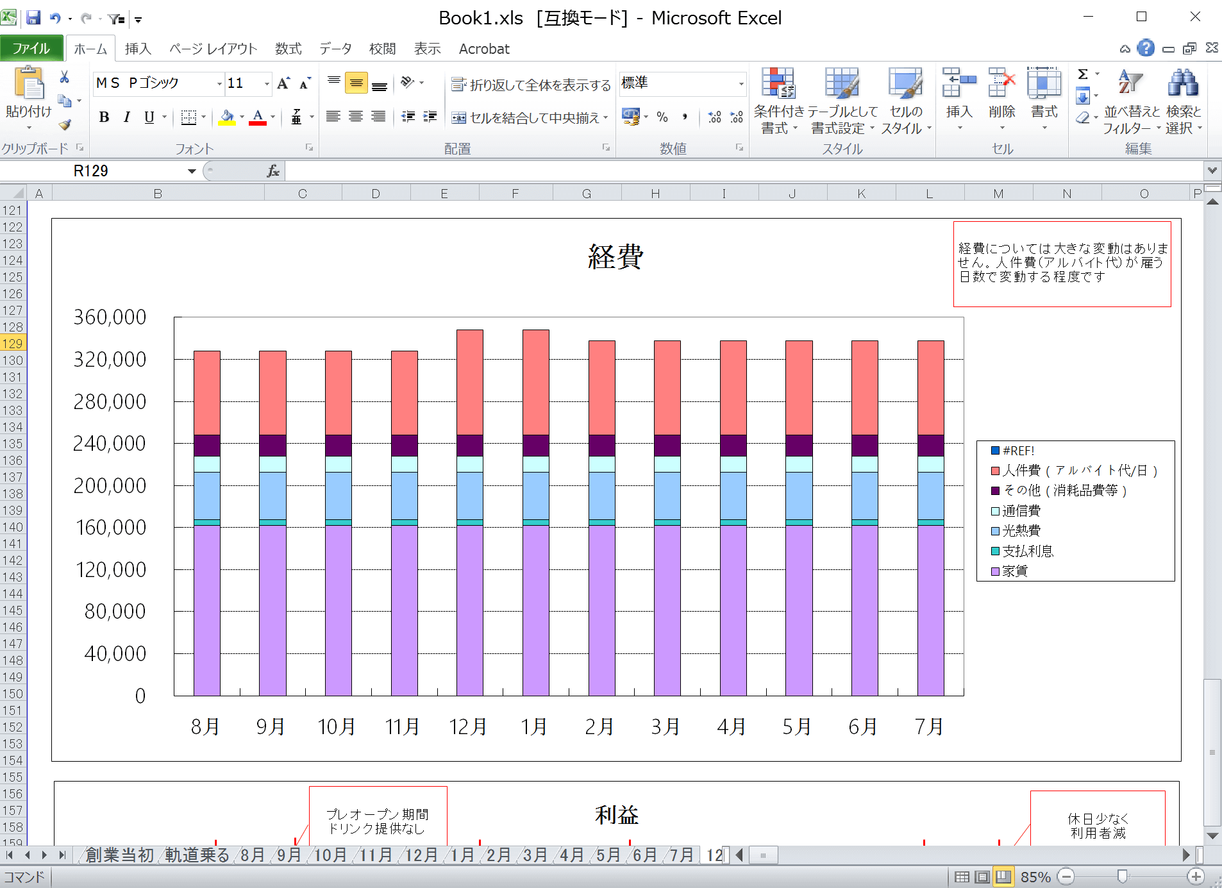Open the Name Box dropdown arrow
The width and height of the screenshot is (1222, 888).
[x=192, y=171]
